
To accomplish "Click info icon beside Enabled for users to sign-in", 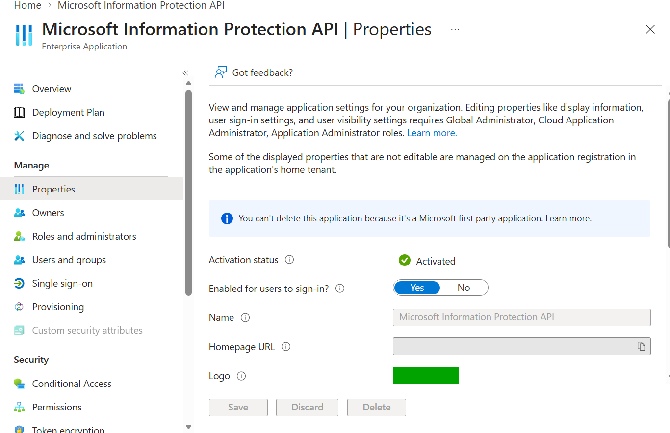I will [x=339, y=289].
